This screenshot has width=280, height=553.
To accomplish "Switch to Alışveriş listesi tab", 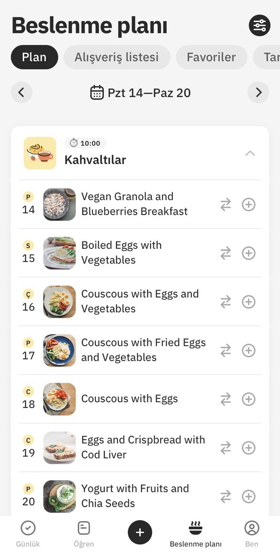I will (x=117, y=57).
